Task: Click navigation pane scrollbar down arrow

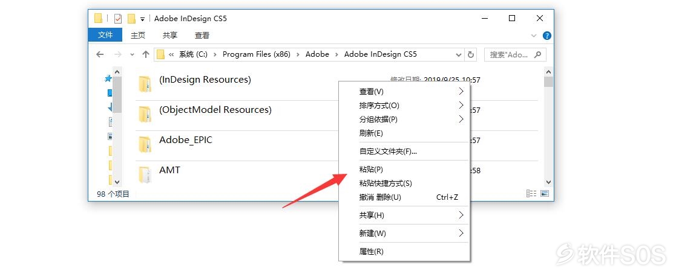Action: [117, 182]
